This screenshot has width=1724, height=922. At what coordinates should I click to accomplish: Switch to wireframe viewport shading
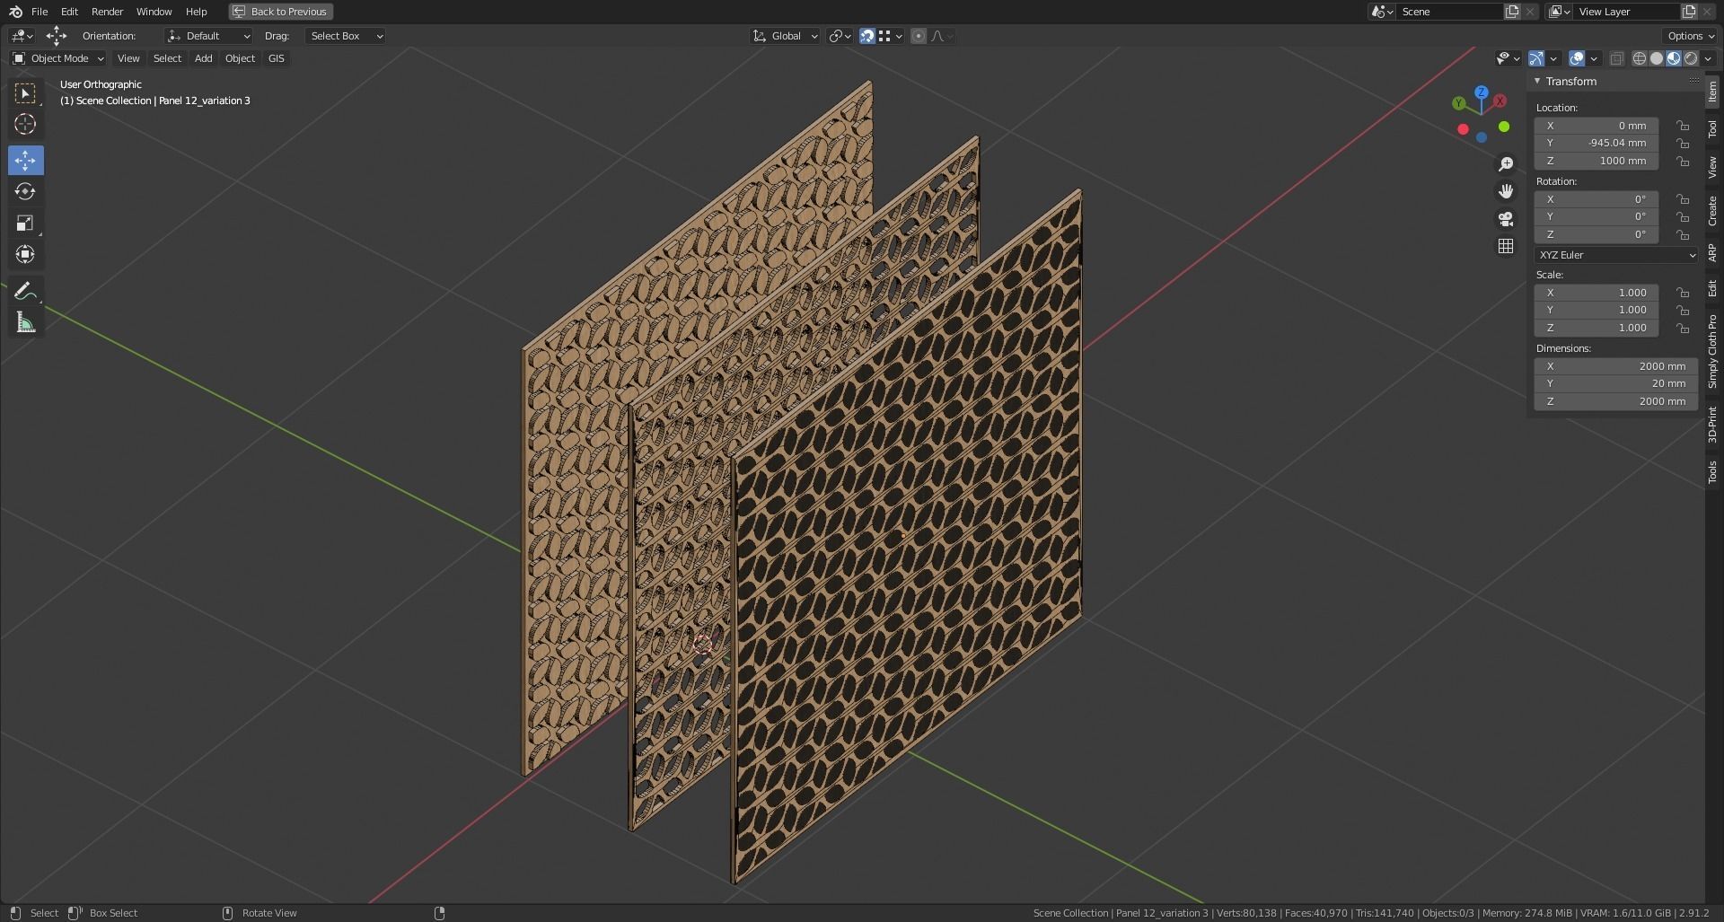1640,58
